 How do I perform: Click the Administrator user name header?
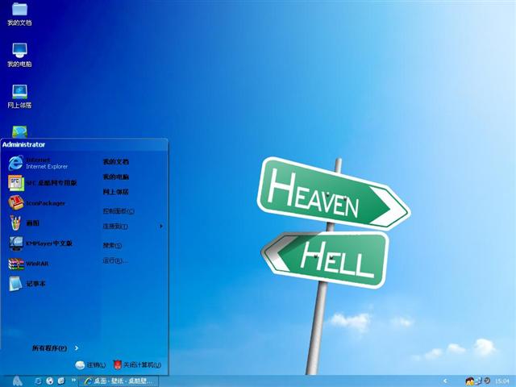pos(23,144)
